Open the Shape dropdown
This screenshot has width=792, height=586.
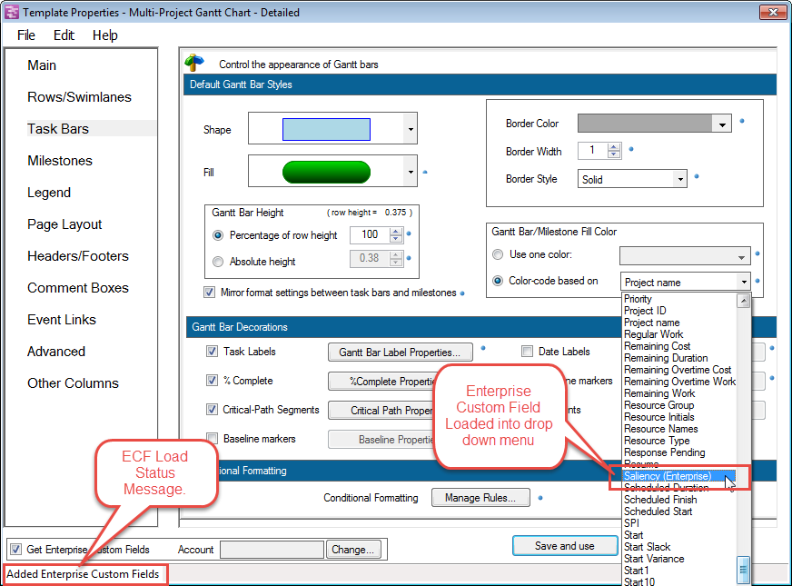click(x=410, y=130)
